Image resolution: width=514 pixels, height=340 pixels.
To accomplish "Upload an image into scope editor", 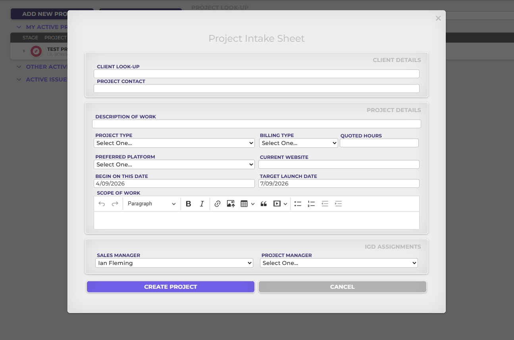I will coord(231,204).
